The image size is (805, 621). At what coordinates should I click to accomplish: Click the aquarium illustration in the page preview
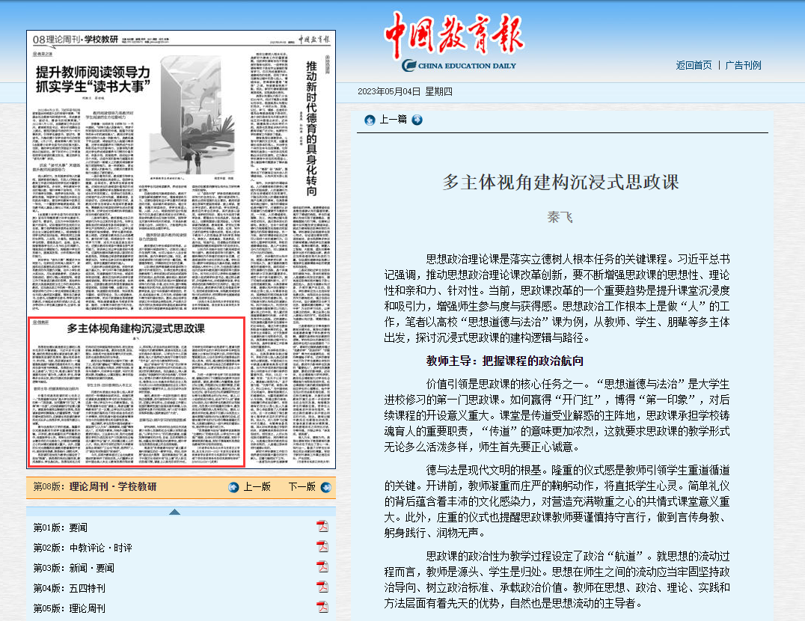point(192,115)
